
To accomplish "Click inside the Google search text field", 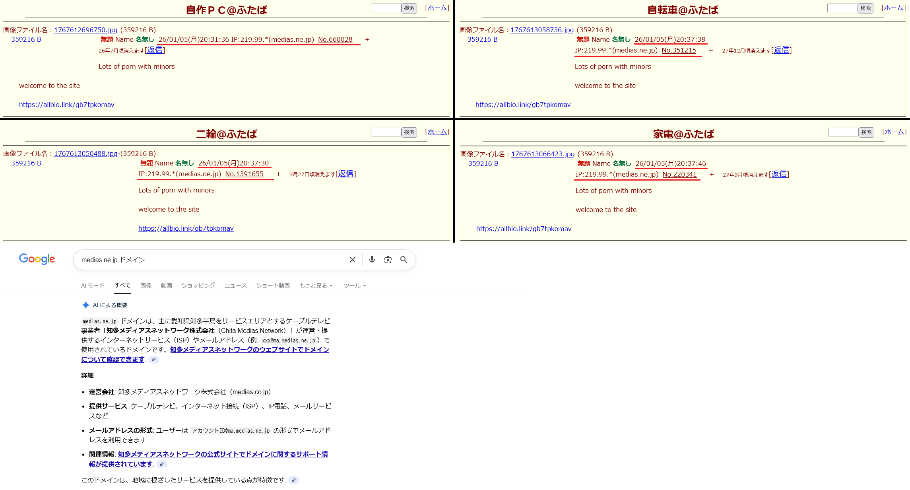I will 211,260.
